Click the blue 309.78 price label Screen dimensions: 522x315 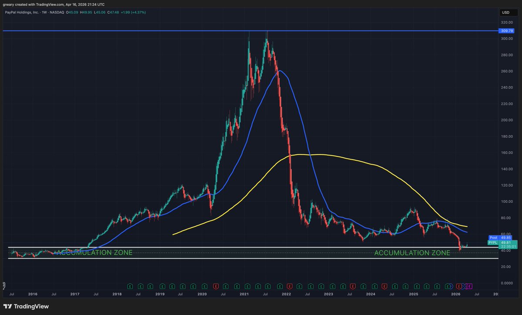click(x=508, y=31)
